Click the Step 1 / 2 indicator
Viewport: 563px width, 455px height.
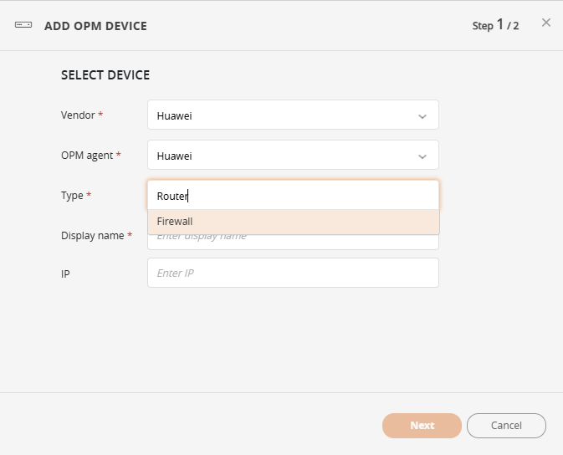coord(495,25)
